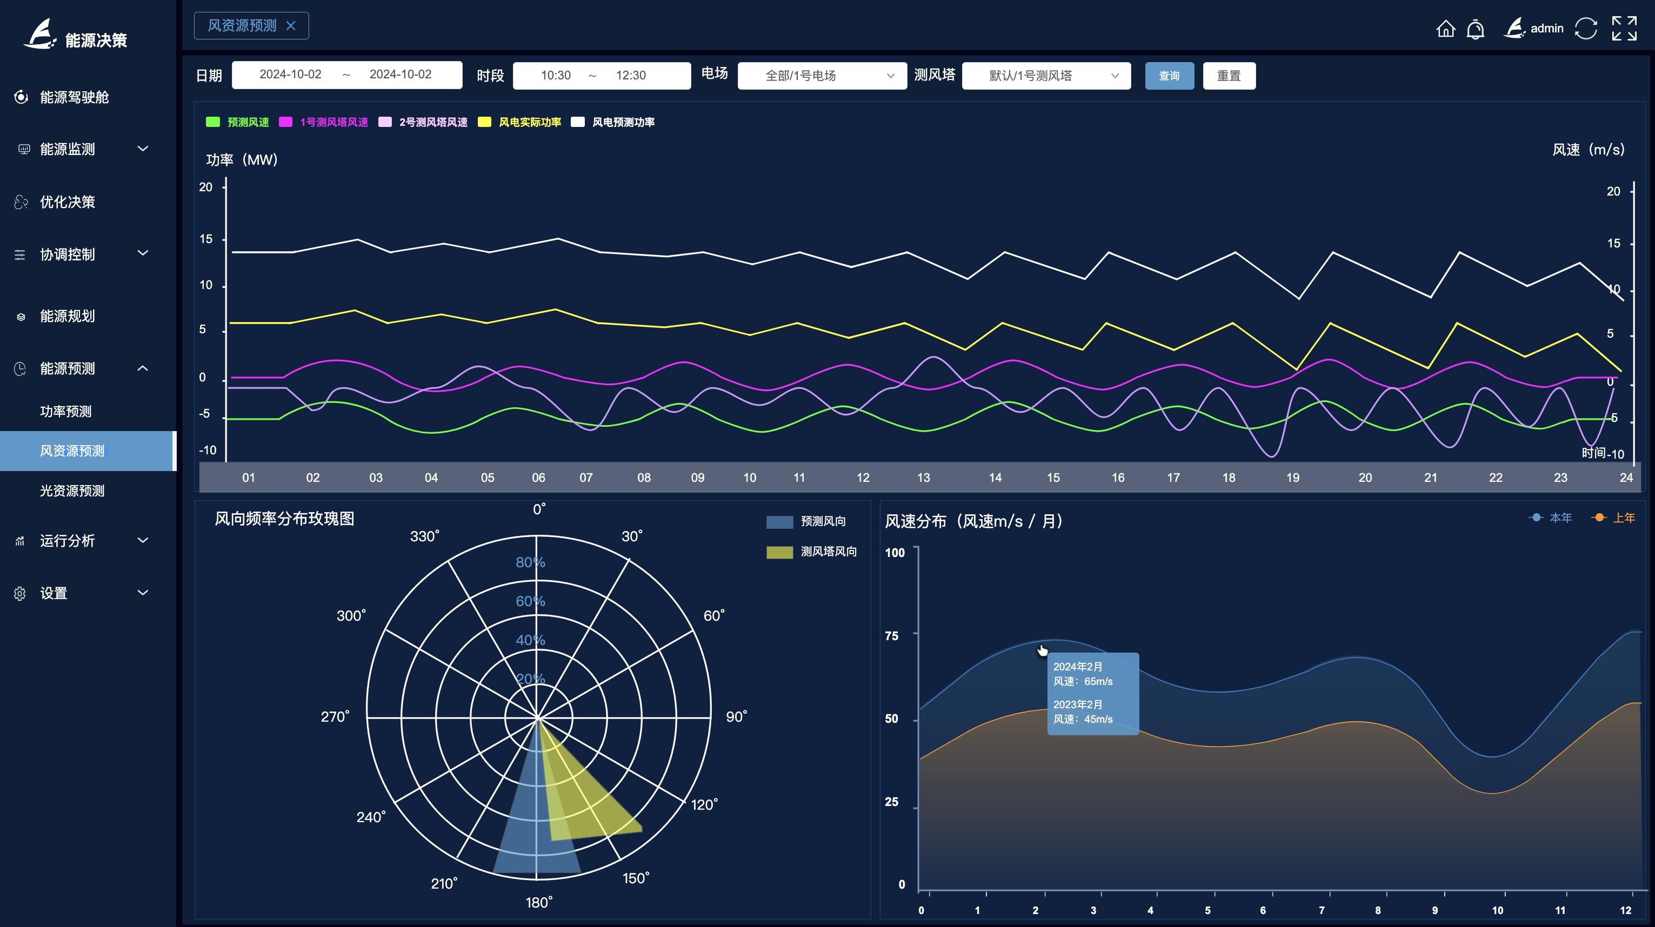The width and height of the screenshot is (1655, 927).
Task: Click the refresh icon in the header
Action: (1586, 29)
